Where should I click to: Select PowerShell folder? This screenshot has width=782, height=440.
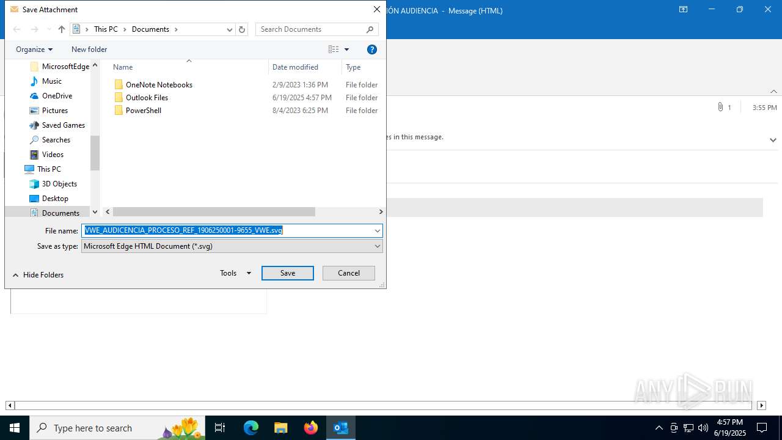(x=144, y=111)
